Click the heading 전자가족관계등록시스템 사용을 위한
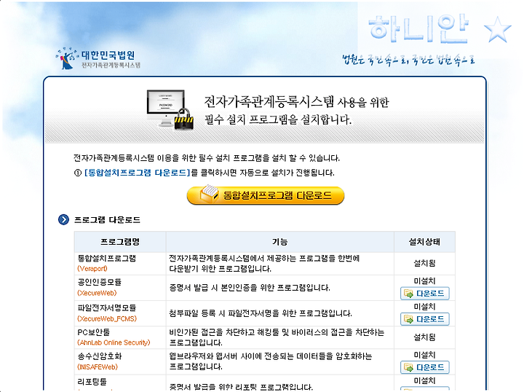The image size is (524, 392). tap(296, 102)
